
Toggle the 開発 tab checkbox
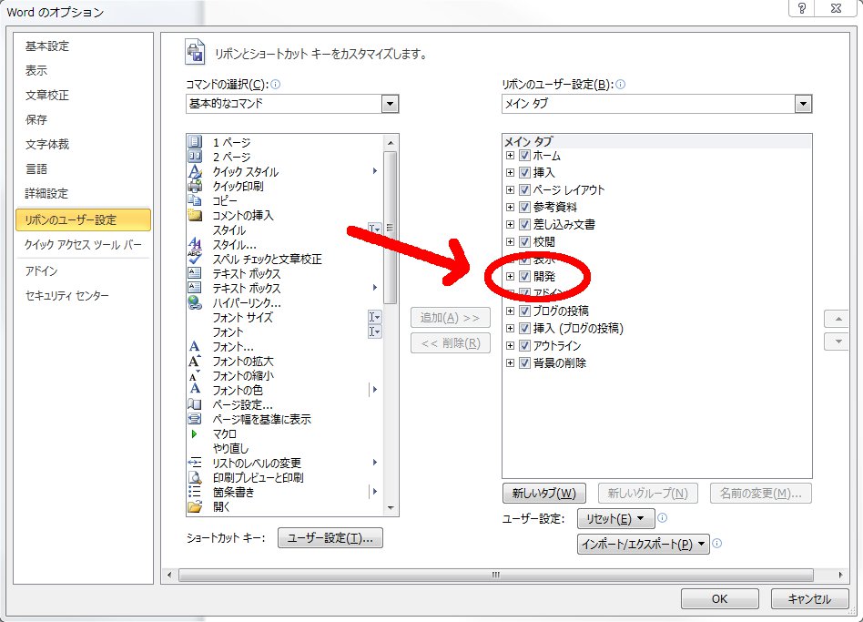[x=524, y=276]
